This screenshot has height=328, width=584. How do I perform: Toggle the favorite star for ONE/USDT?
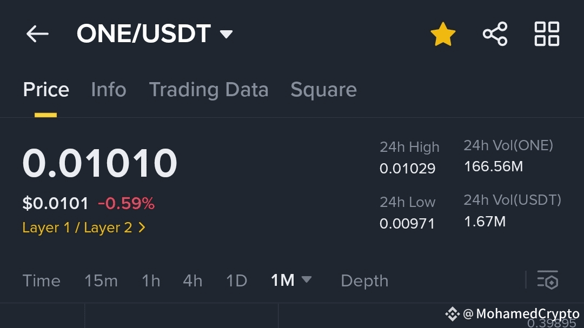[x=443, y=34]
